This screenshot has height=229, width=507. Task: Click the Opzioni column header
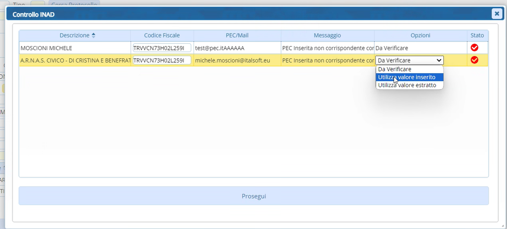[x=420, y=35]
